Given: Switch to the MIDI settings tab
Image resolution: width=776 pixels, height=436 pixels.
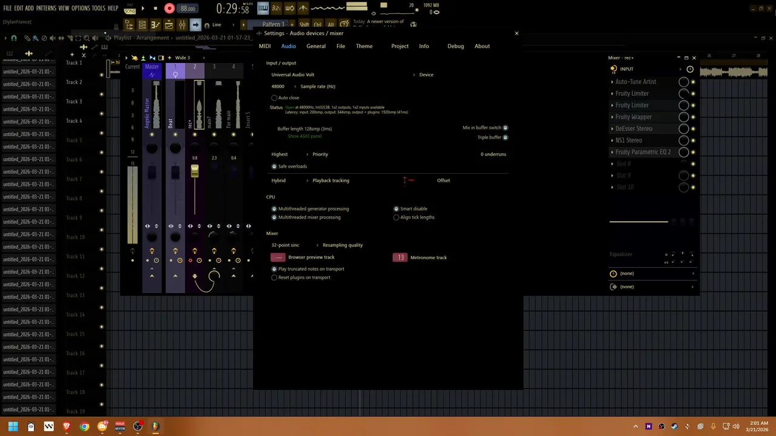Looking at the screenshot, I should coord(265,46).
